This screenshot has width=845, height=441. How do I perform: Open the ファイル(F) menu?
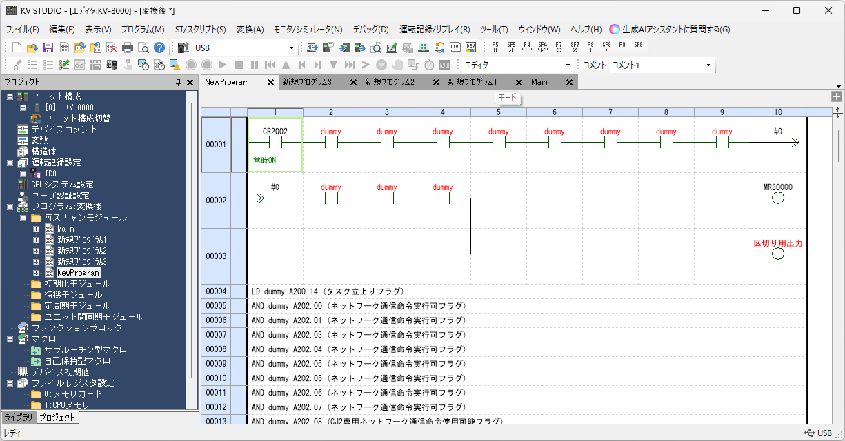coord(22,30)
